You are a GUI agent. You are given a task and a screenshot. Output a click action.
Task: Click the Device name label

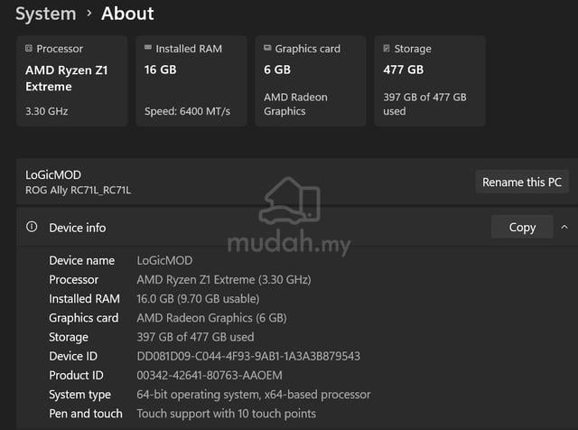(82, 260)
